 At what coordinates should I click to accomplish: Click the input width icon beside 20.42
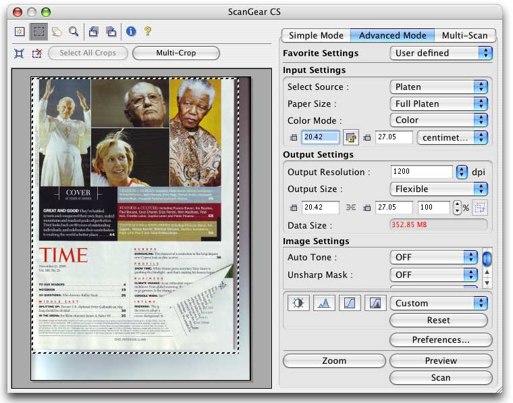pos(294,138)
